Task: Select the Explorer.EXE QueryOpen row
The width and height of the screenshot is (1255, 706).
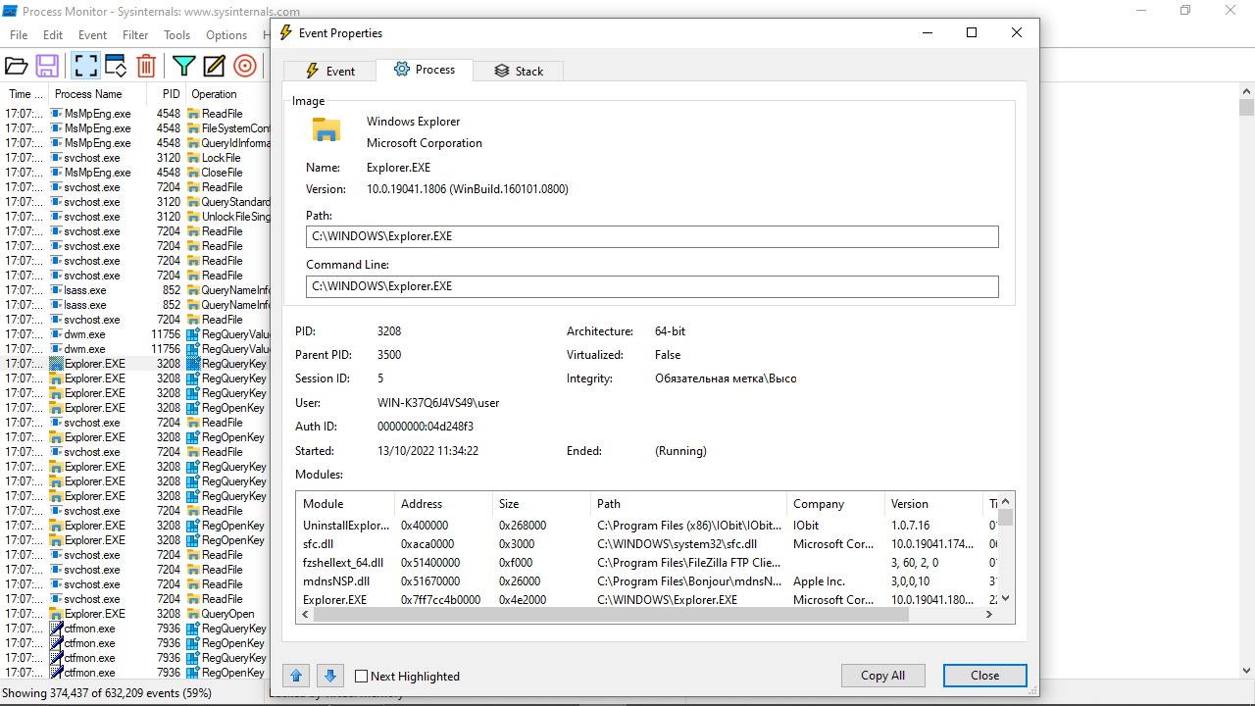Action: coord(135,614)
